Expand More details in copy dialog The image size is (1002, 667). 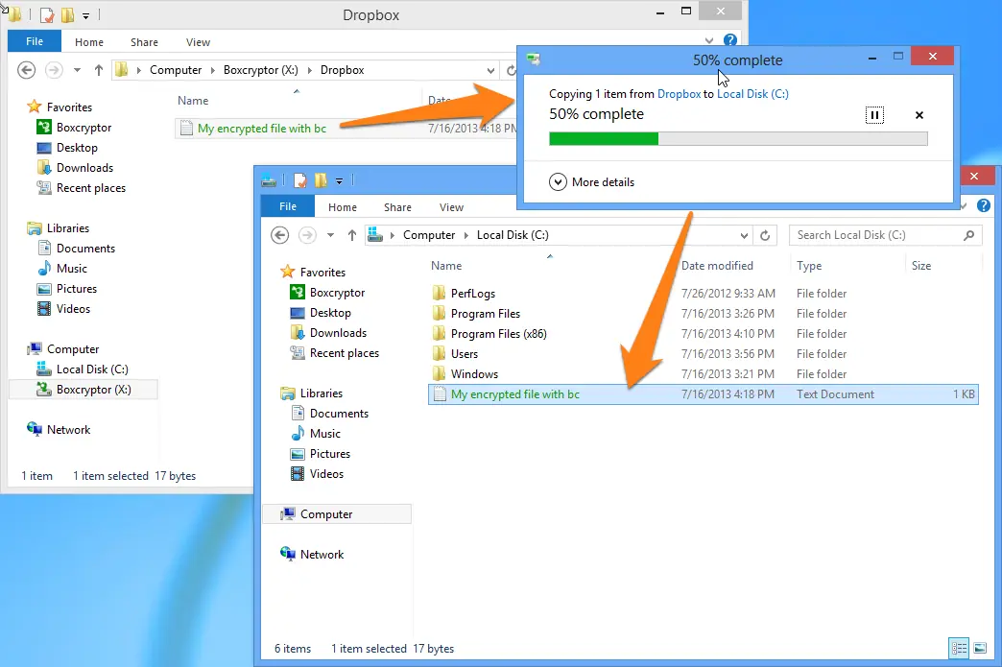(592, 182)
